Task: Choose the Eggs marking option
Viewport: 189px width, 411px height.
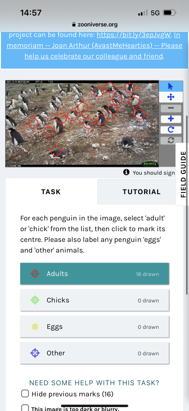Action: 95,327
